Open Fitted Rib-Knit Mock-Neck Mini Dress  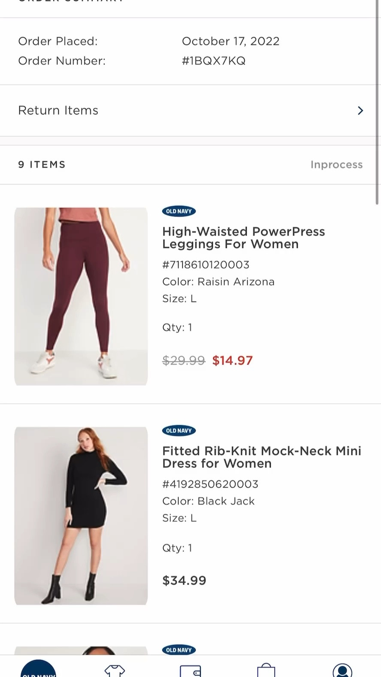(261, 457)
